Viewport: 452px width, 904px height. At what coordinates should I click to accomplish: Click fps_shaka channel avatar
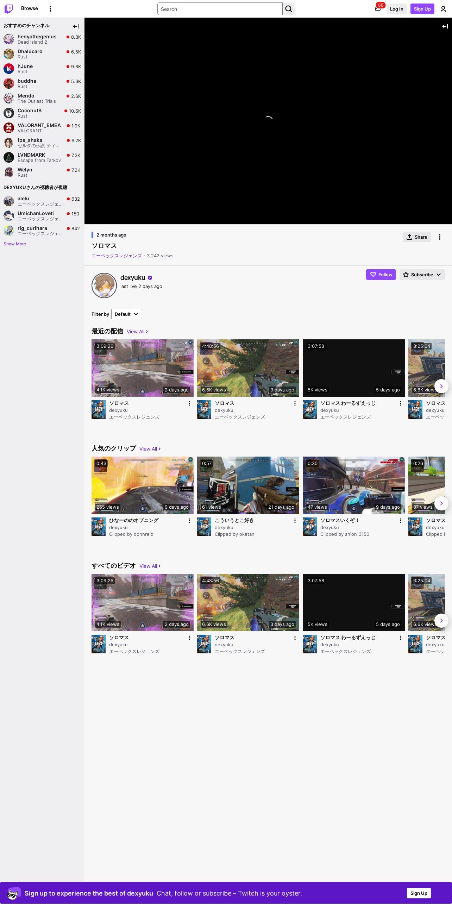(9, 143)
